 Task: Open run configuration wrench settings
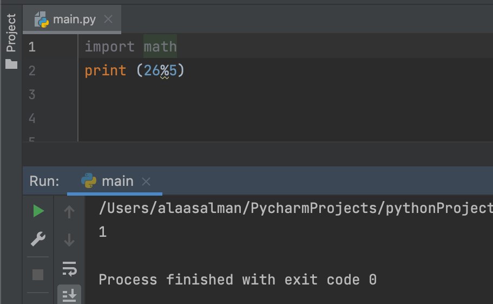tap(38, 239)
